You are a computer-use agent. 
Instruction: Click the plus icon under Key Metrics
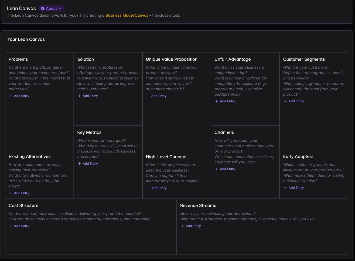(79, 164)
